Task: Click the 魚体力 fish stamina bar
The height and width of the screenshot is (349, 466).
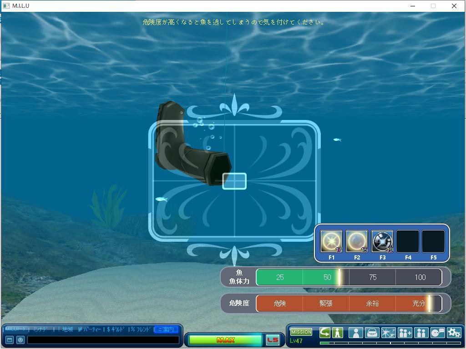Action: point(349,277)
